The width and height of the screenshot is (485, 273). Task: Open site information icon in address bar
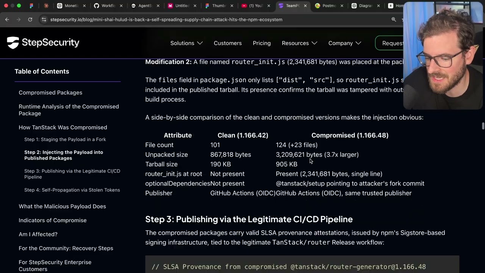(44, 19)
